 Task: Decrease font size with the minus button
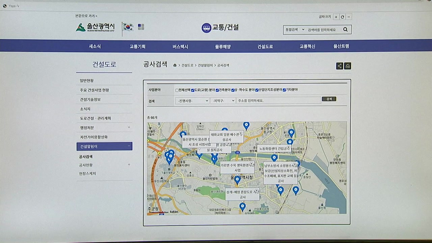349,17
